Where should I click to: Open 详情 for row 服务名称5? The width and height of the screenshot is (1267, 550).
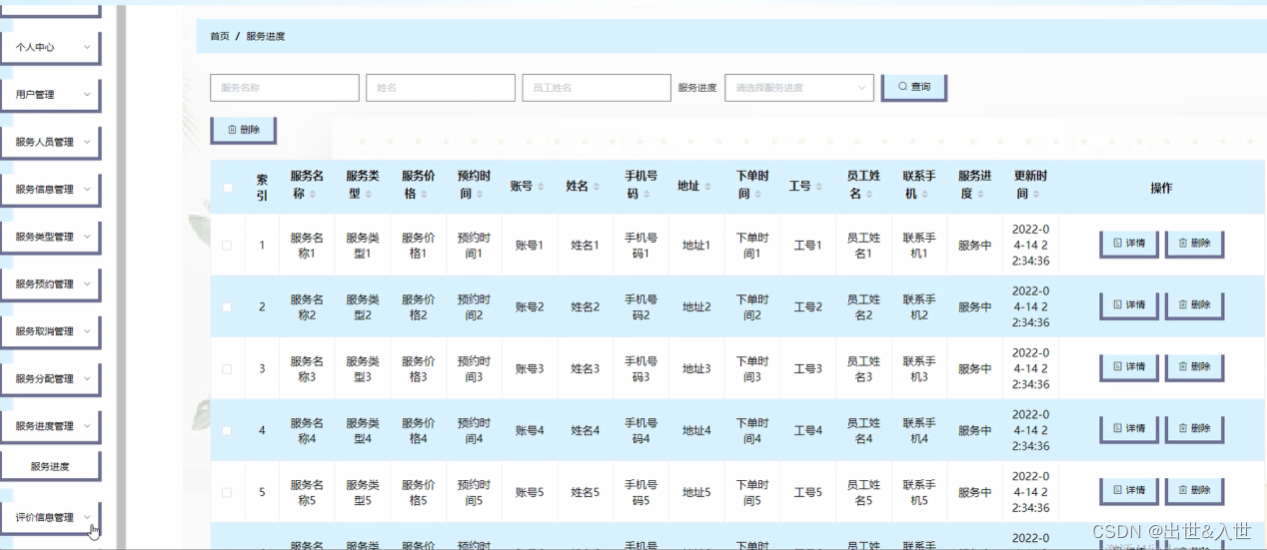(1129, 491)
